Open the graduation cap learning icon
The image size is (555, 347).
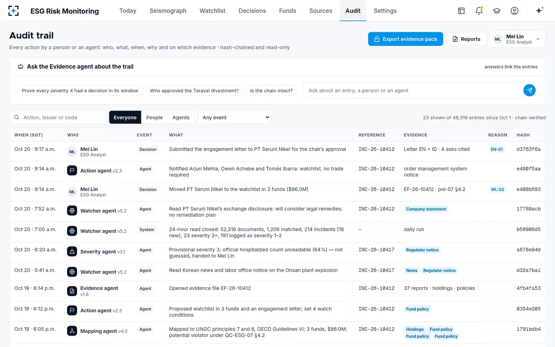(497, 11)
